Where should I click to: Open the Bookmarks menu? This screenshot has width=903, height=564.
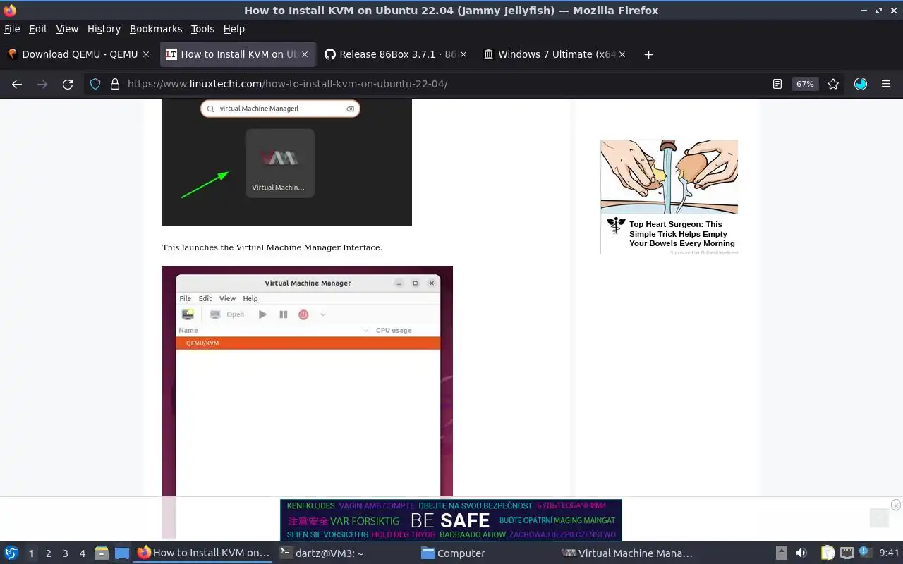coord(156,29)
